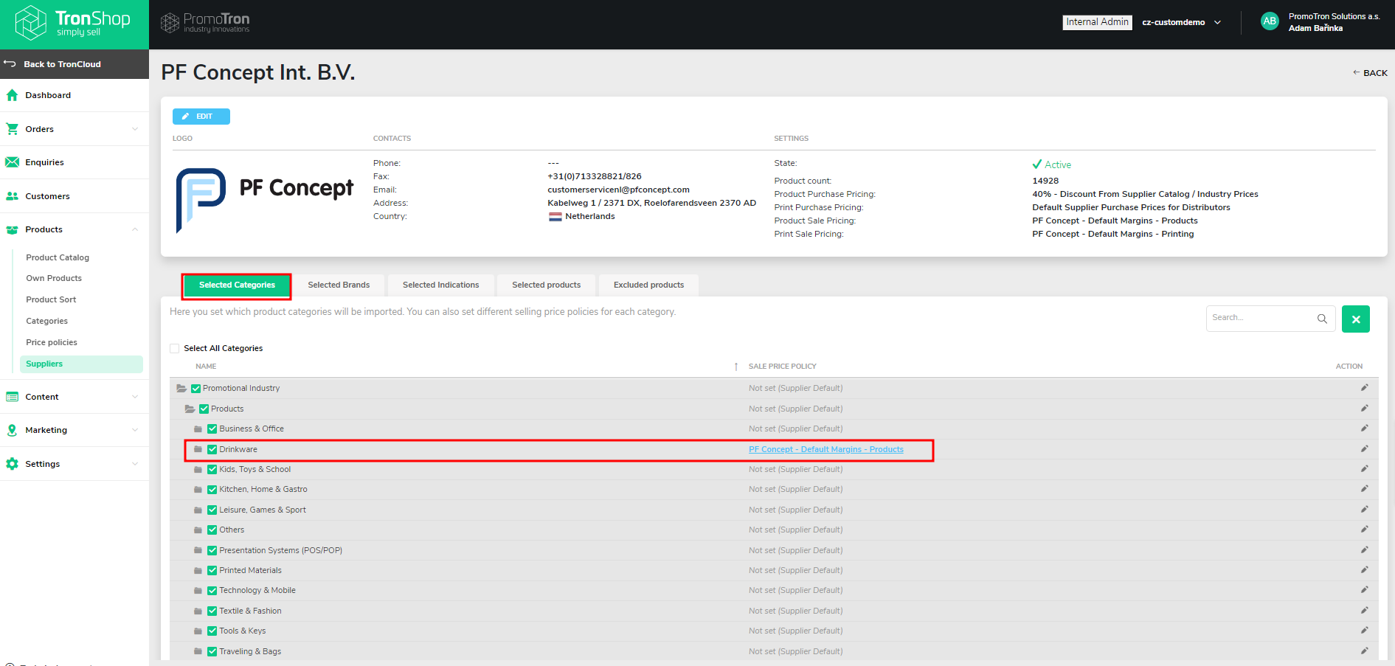Click the Marketing pin icon
Image resolution: width=1395 pixels, height=666 pixels.
pos(12,430)
